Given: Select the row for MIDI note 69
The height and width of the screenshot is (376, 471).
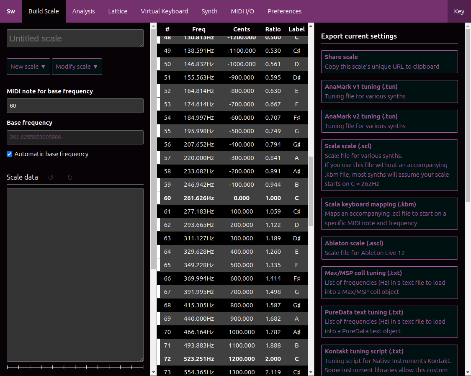Looking at the screenshot, I should pos(232,319).
